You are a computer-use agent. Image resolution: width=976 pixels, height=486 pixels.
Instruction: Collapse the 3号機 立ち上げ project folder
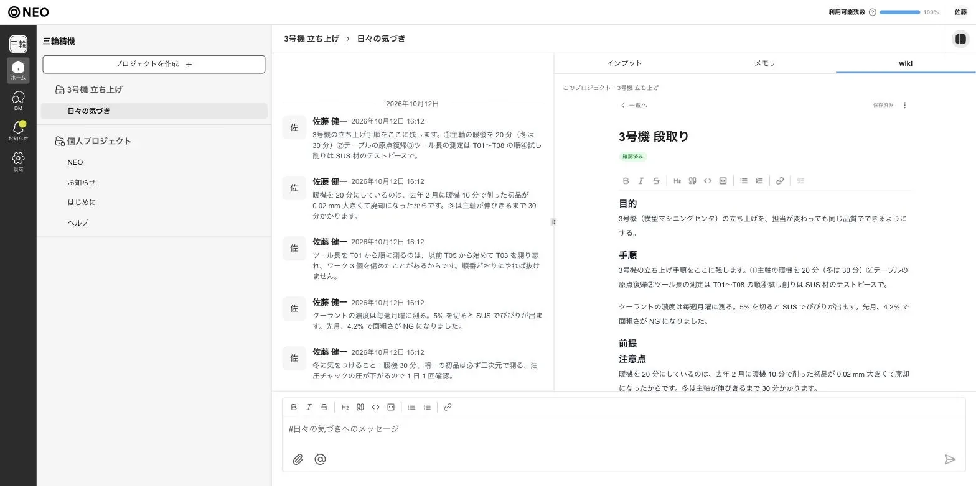pyautogui.click(x=60, y=90)
